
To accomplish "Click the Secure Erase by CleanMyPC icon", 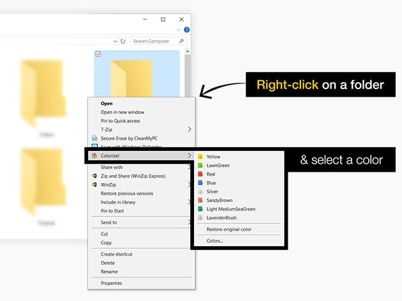I will 94,137.
